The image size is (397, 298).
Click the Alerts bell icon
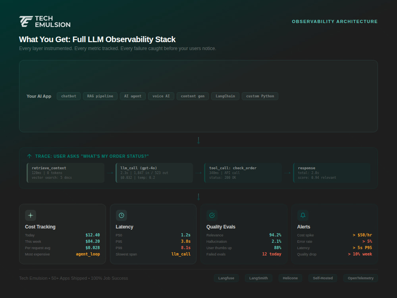[x=303, y=215]
